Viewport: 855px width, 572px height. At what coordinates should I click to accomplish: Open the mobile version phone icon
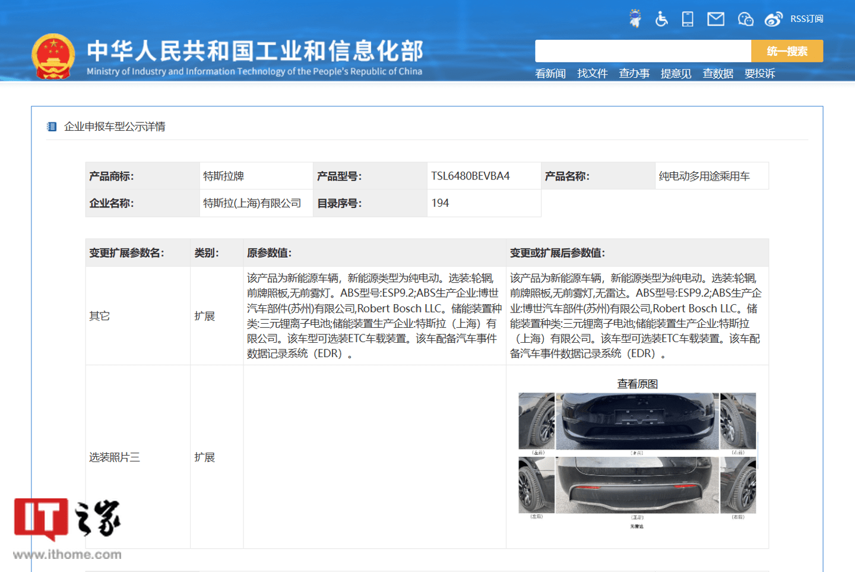[688, 19]
